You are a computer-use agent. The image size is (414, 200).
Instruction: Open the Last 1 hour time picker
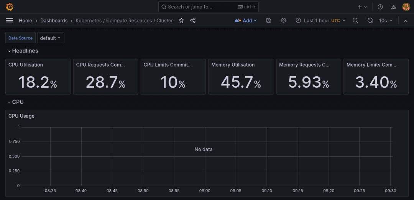pyautogui.click(x=320, y=21)
